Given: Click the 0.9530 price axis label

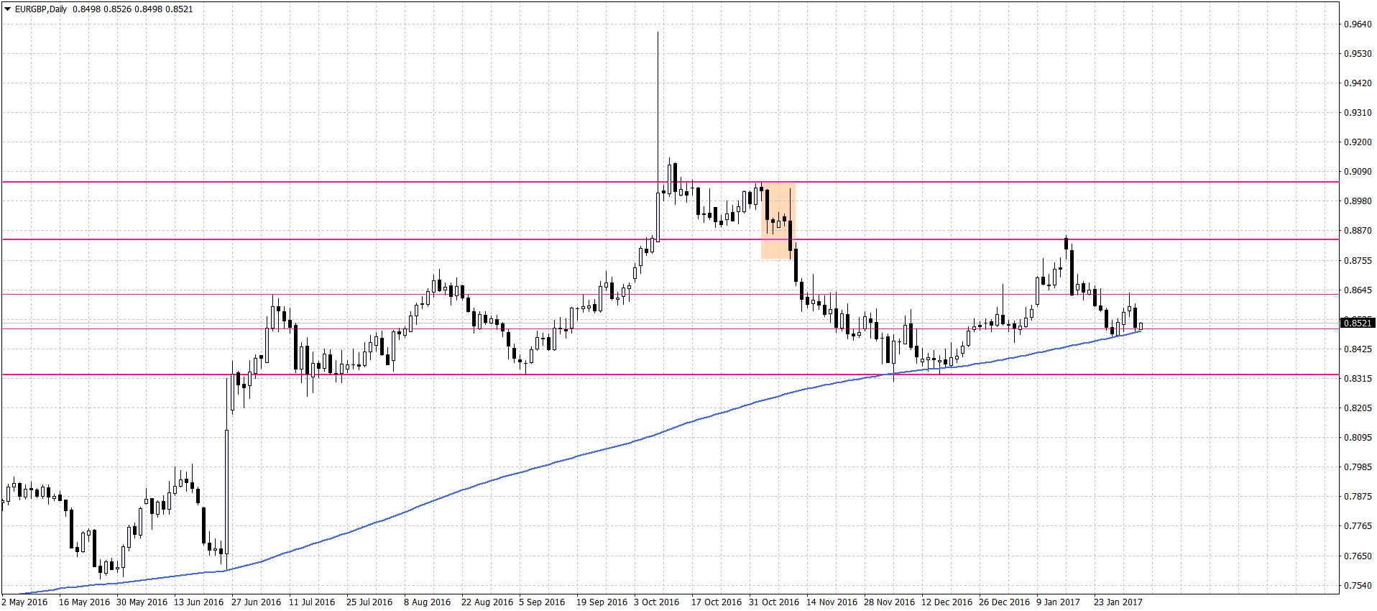Looking at the screenshot, I should 1358,54.
